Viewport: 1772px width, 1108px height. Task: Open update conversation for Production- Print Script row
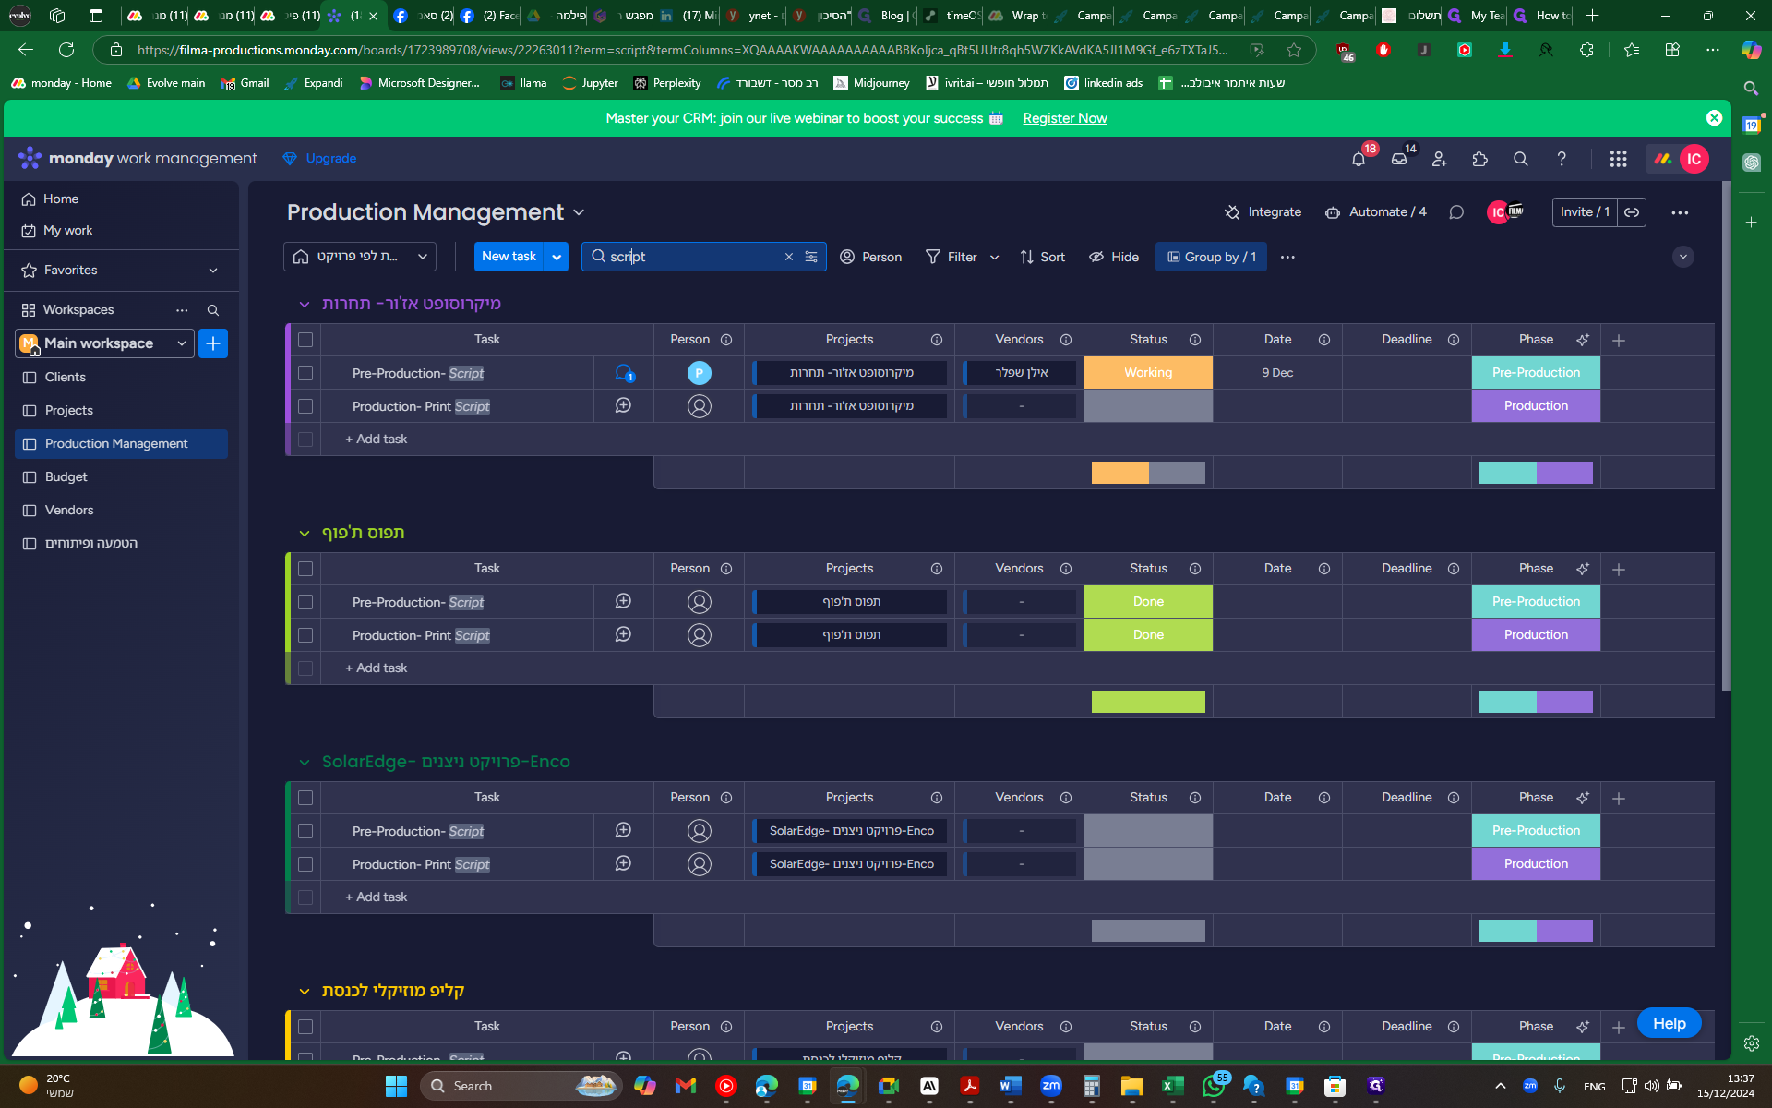[x=623, y=406]
